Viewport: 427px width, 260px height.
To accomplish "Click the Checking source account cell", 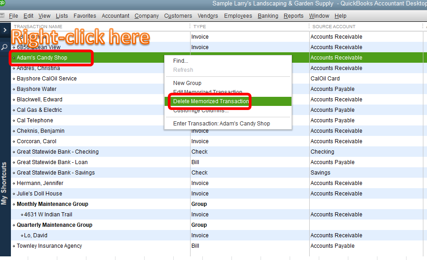I will tap(322, 152).
